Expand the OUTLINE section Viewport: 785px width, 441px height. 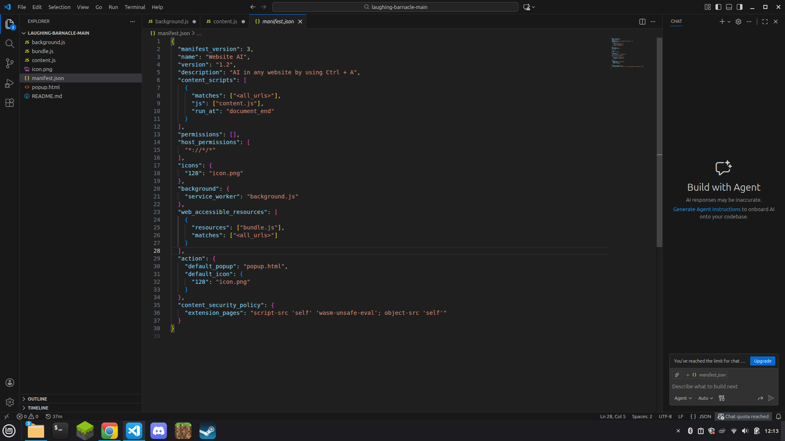click(x=37, y=399)
